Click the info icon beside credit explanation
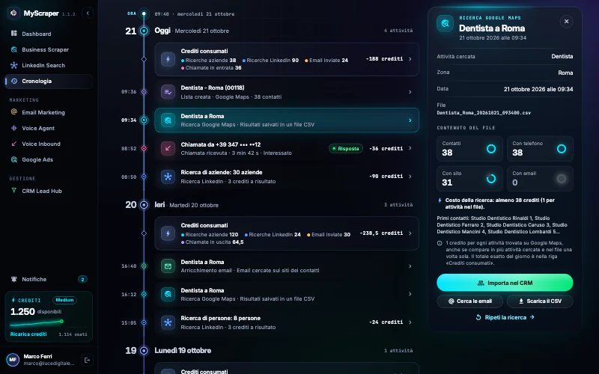The width and height of the screenshot is (599, 374). 440,243
